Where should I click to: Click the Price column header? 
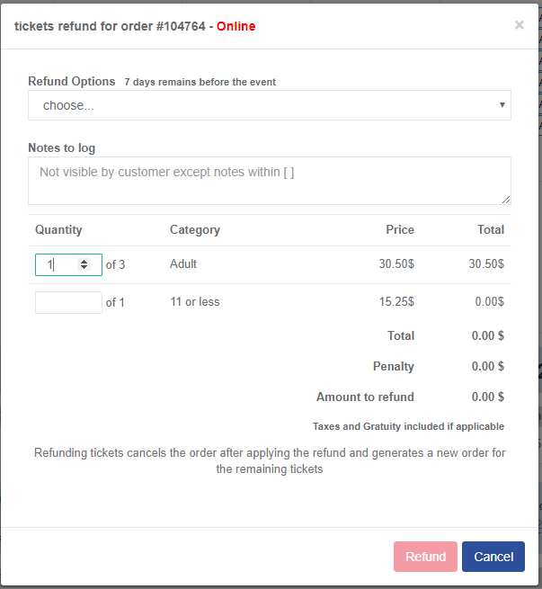tap(400, 230)
